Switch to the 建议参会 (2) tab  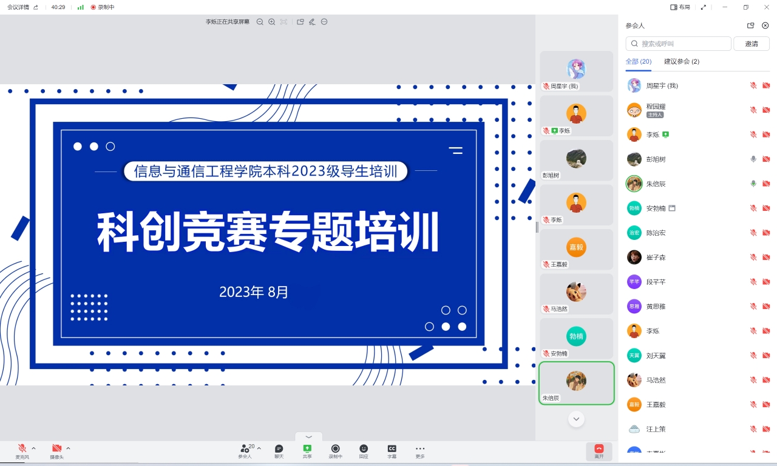click(x=681, y=62)
